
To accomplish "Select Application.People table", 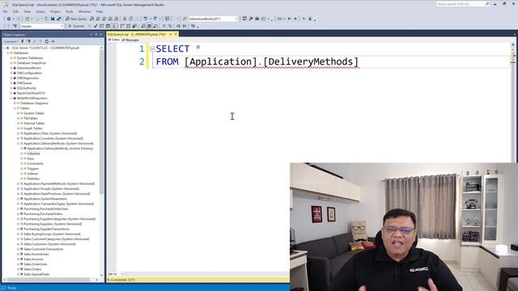I will (x=51, y=188).
